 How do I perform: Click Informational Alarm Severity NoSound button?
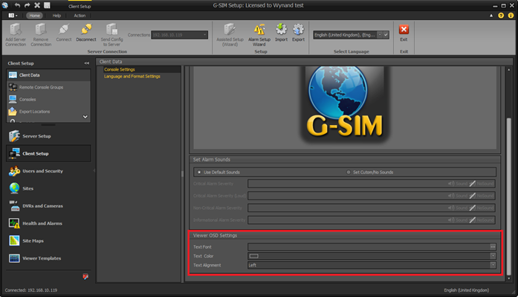[x=482, y=220]
